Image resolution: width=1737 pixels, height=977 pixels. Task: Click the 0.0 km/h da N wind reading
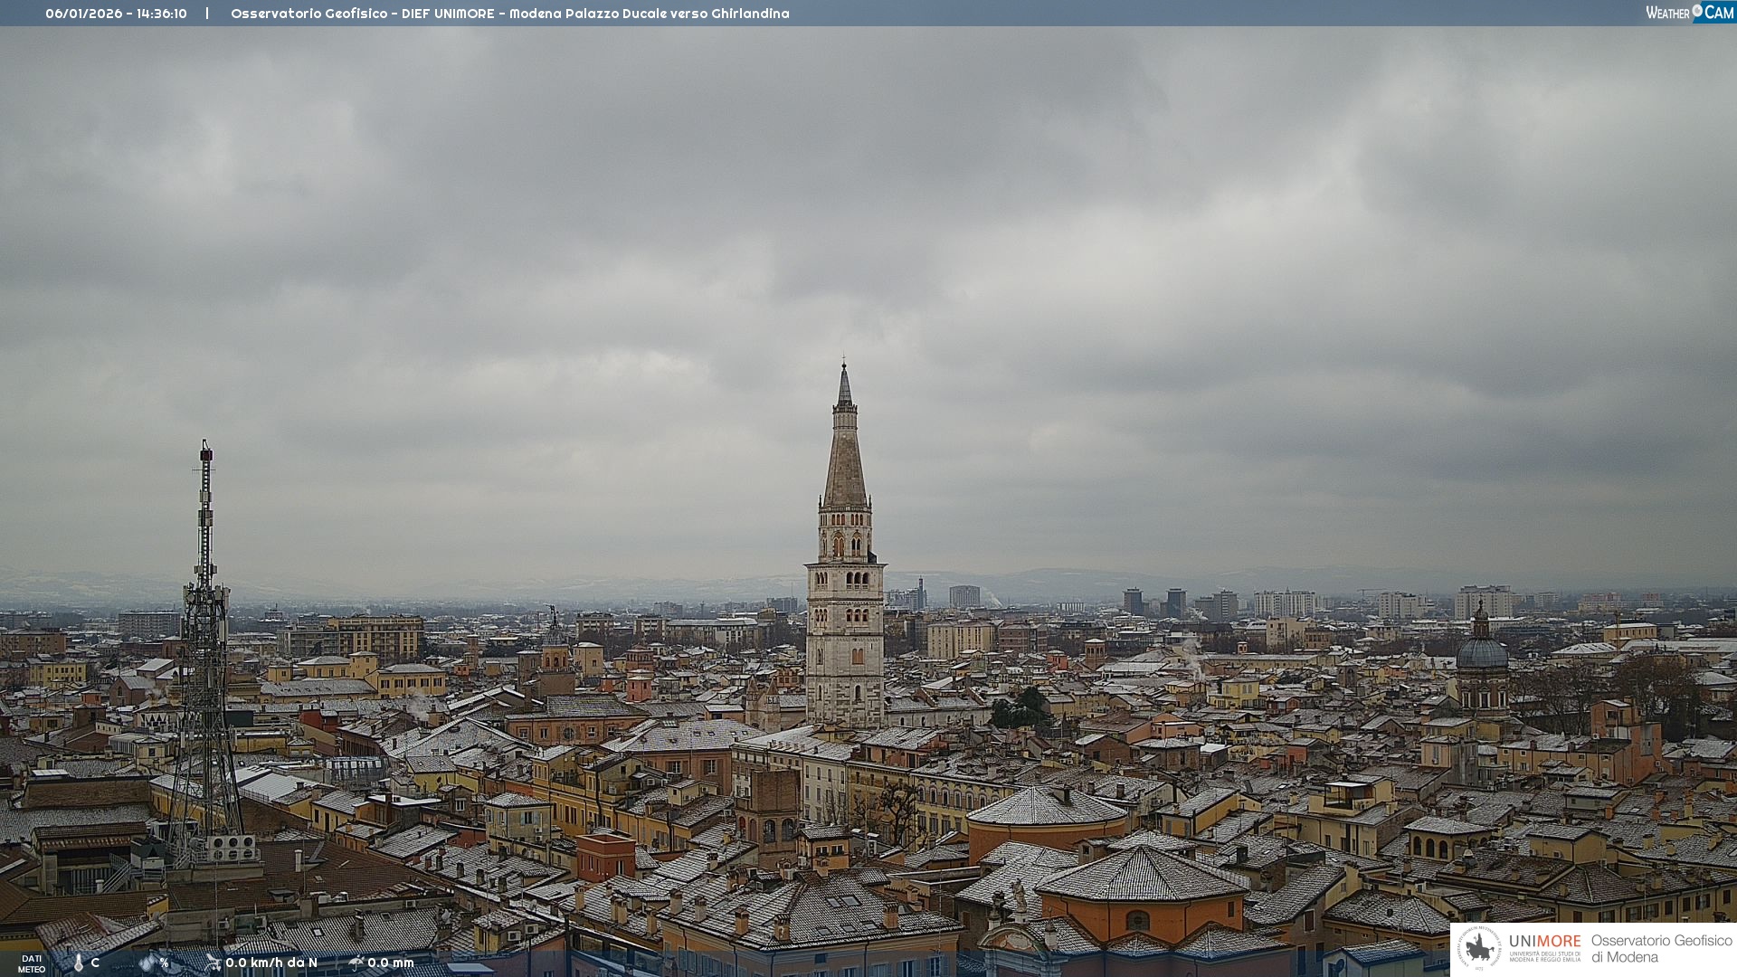pyautogui.click(x=271, y=963)
